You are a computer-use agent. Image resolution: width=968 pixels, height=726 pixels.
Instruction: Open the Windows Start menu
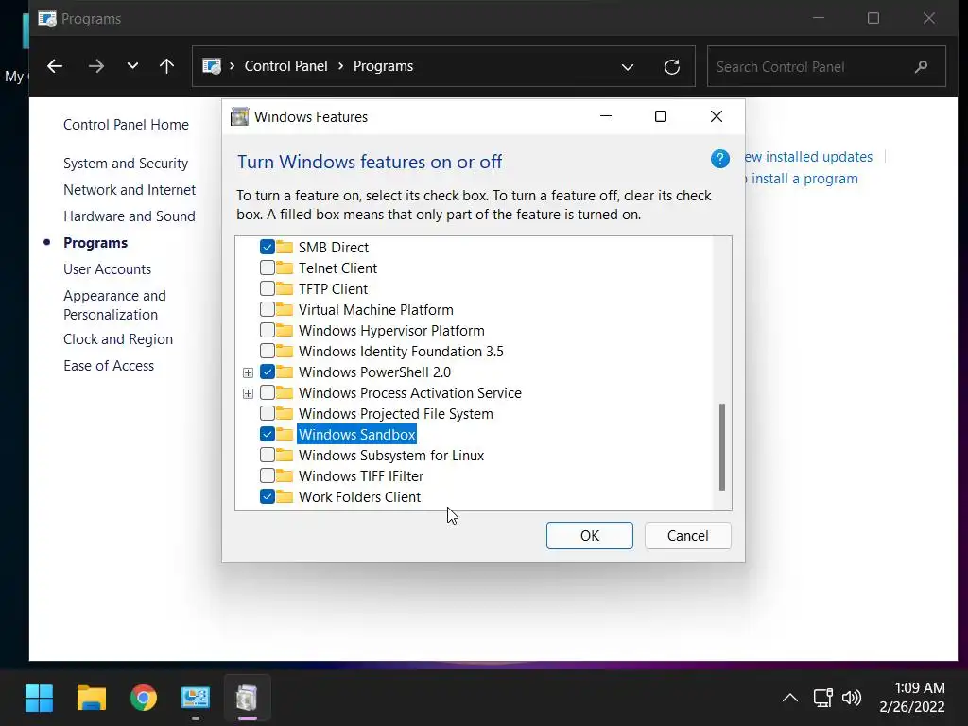tap(39, 699)
